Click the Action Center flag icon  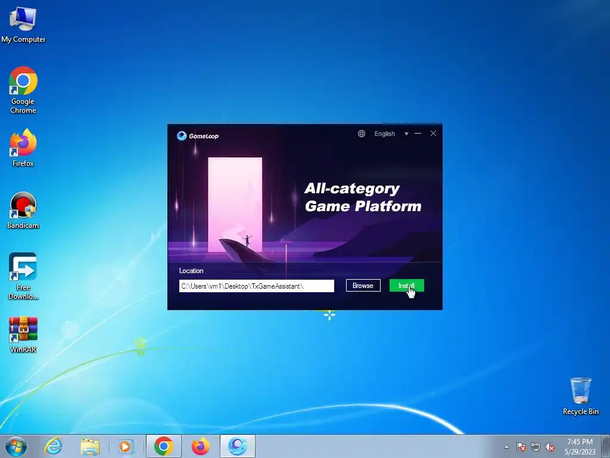click(x=521, y=447)
